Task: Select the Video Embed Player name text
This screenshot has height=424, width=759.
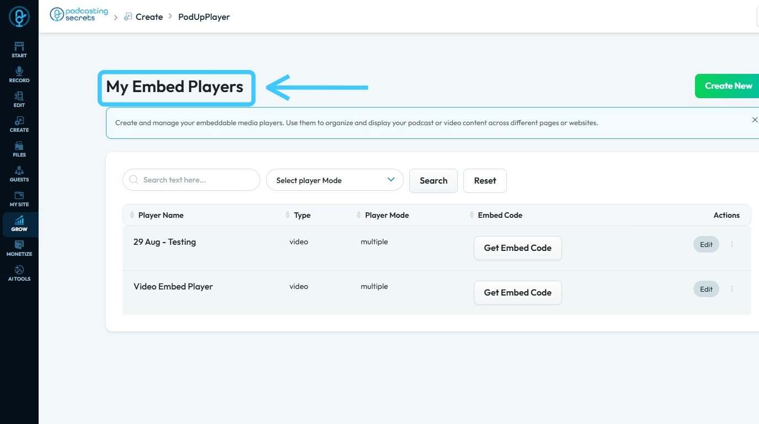Action: pyautogui.click(x=173, y=287)
